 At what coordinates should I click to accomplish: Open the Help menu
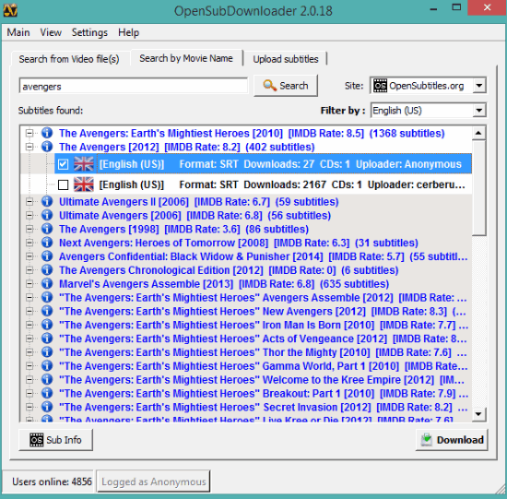click(x=128, y=32)
